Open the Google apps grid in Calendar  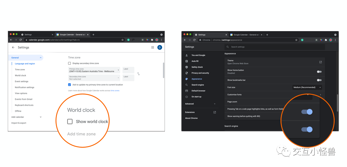pyautogui.click(x=153, y=48)
